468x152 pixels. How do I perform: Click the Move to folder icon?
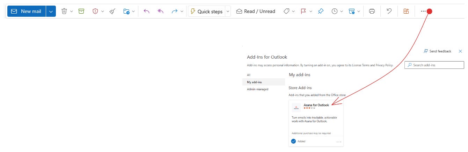(126, 11)
